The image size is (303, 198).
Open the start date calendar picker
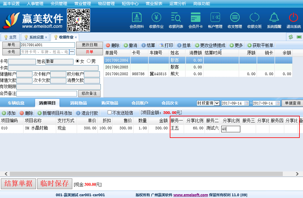(x=246, y=103)
